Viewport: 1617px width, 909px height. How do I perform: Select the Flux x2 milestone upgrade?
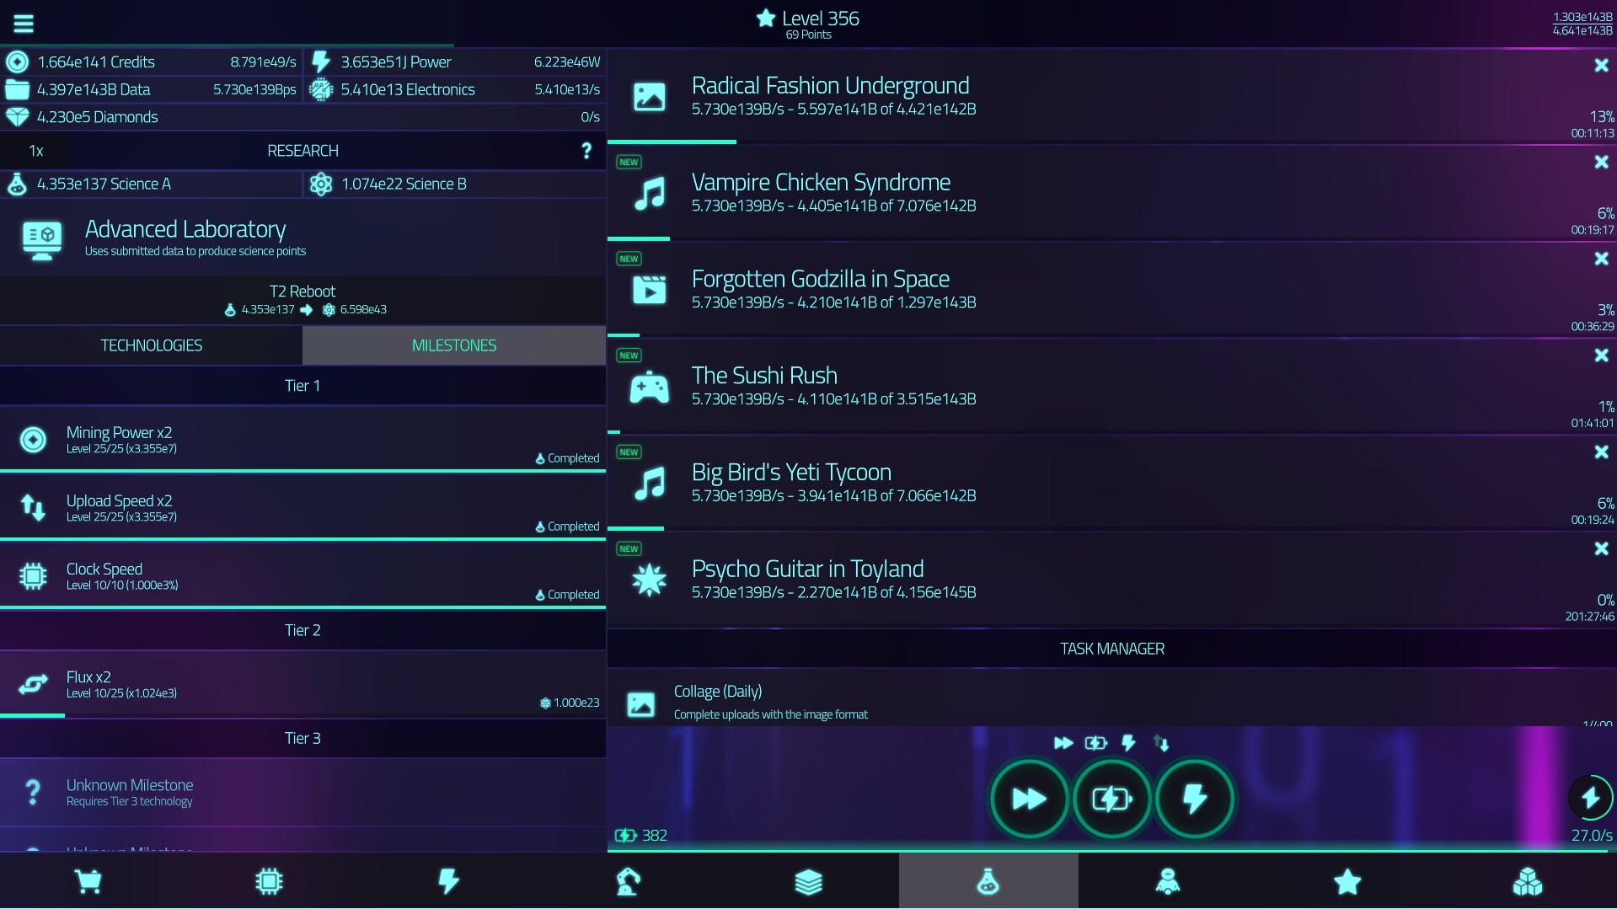pos(303,684)
